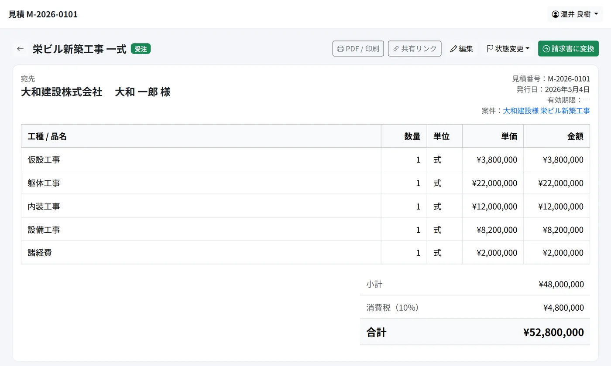Click the chain-link icon in 共有リンク
Image resolution: width=611 pixels, height=366 pixels.
396,49
